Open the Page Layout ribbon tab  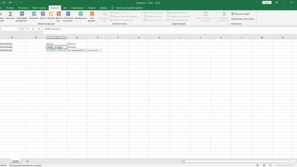(39, 8)
